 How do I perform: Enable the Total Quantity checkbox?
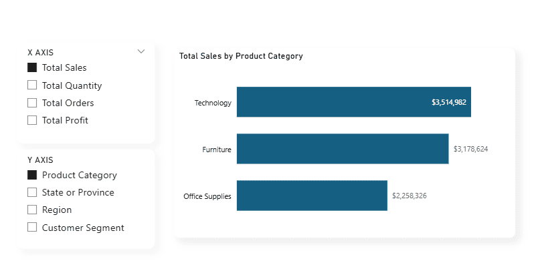(32, 85)
